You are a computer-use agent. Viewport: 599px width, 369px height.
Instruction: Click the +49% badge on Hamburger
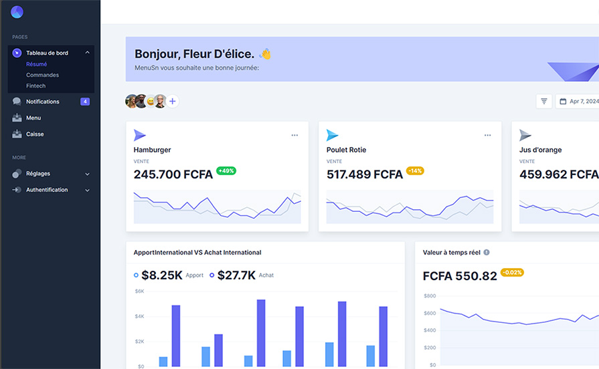(x=226, y=170)
